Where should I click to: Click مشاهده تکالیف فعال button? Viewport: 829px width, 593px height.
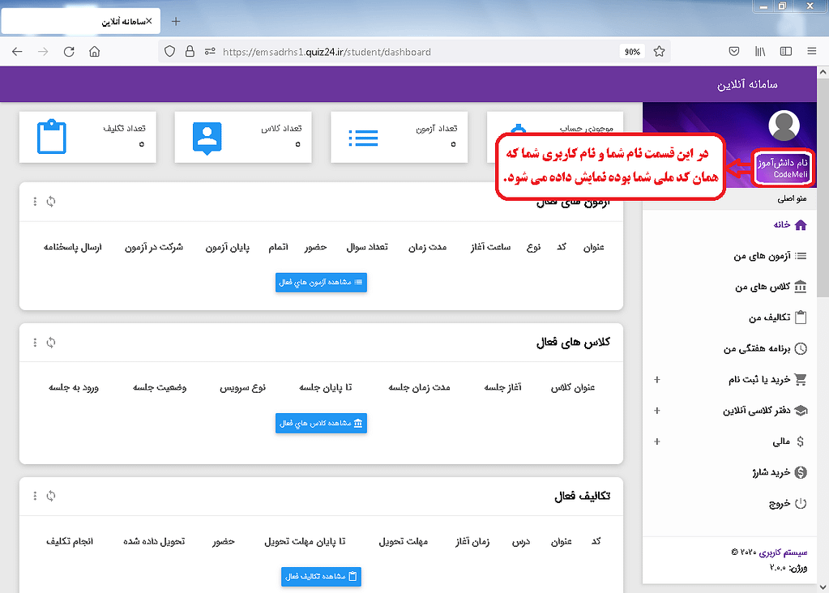pos(321,576)
